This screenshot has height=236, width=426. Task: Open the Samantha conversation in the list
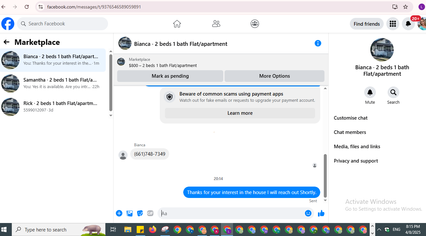(x=53, y=84)
